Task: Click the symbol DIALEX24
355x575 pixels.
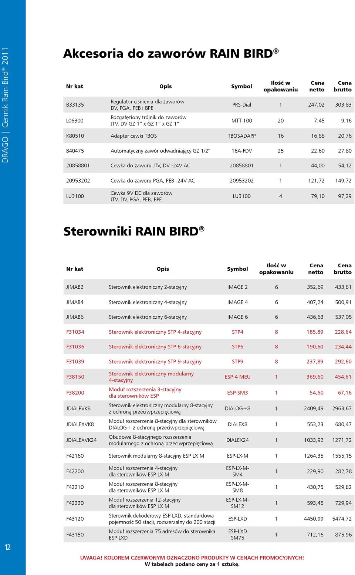Action: 237,440
